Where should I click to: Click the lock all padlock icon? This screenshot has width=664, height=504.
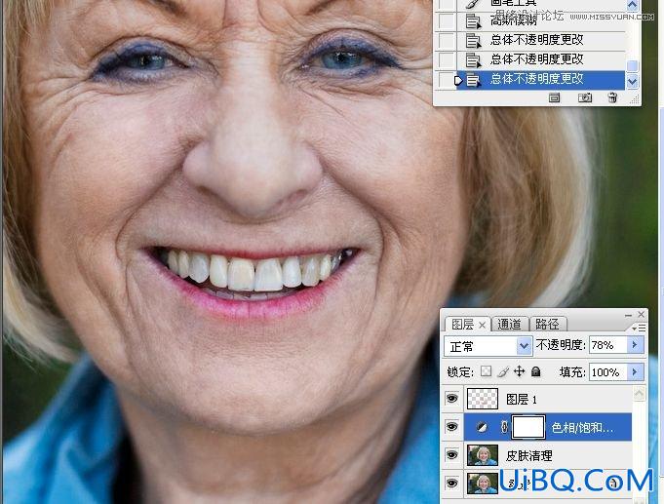coord(535,371)
